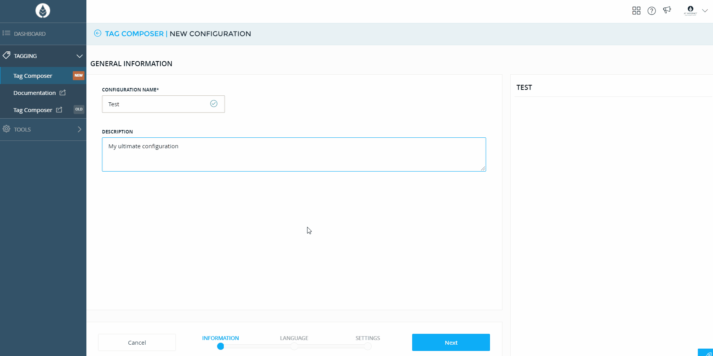Click the Tools gear icon
This screenshot has width=713, height=356.
point(7,129)
